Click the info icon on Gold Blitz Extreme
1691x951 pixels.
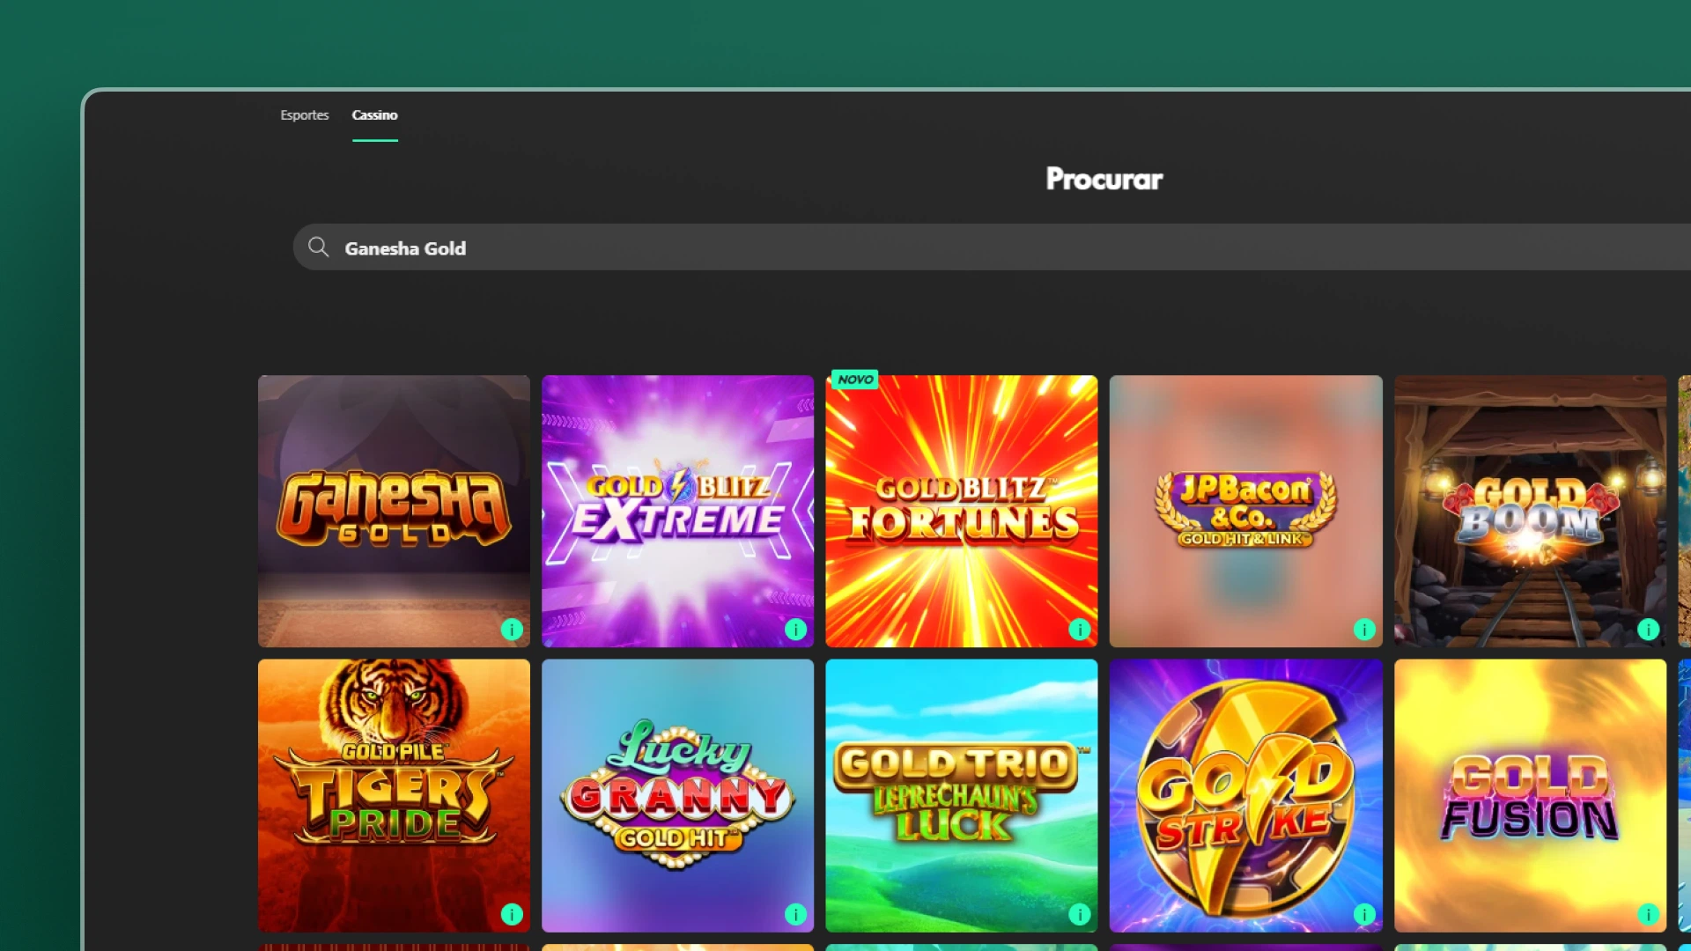click(796, 630)
